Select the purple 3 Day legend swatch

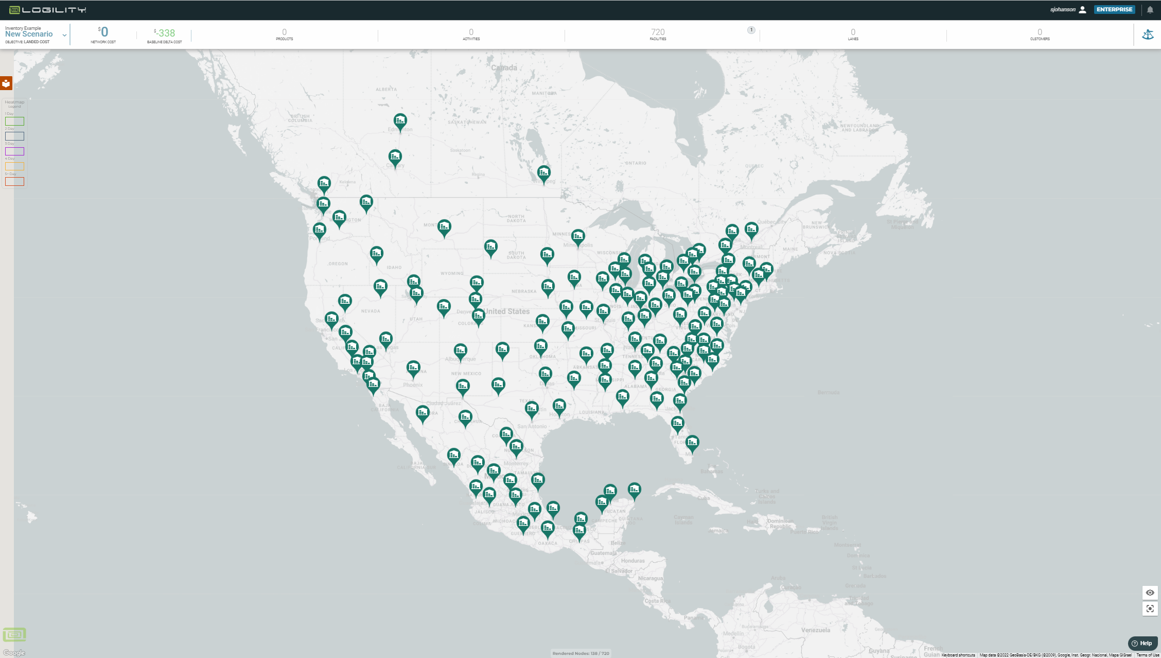tap(14, 151)
